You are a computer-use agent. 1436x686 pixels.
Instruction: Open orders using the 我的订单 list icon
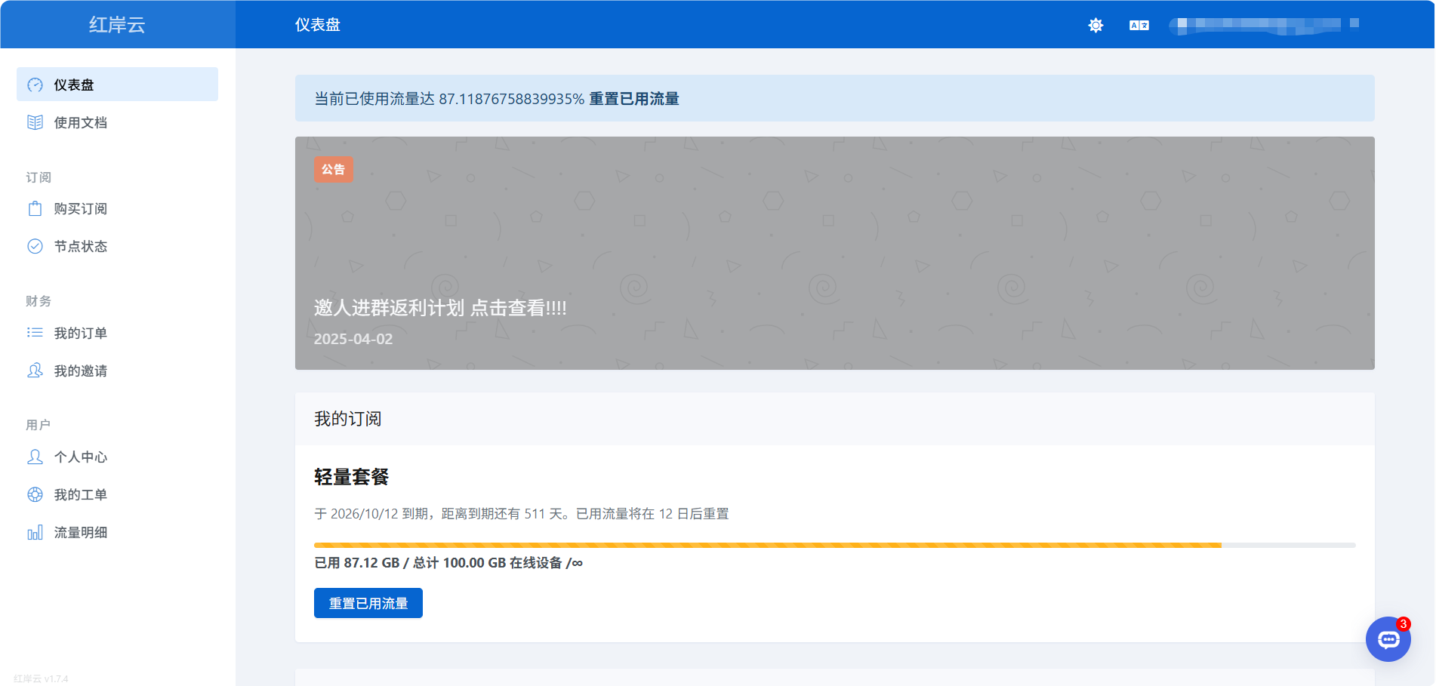tap(35, 333)
